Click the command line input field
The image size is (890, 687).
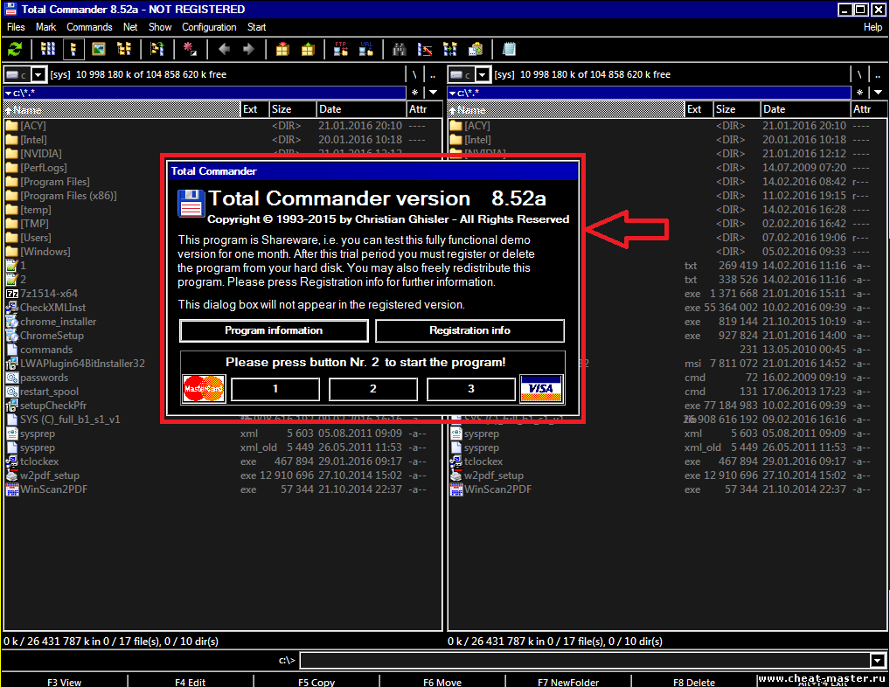[586, 660]
